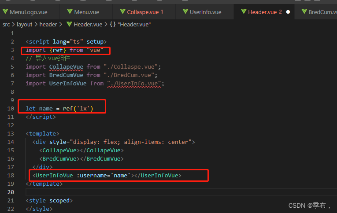Viewport: 337px width, 213px height.
Task: Click the braces symbol icon in breadcrumb
Action: [x=113, y=24]
